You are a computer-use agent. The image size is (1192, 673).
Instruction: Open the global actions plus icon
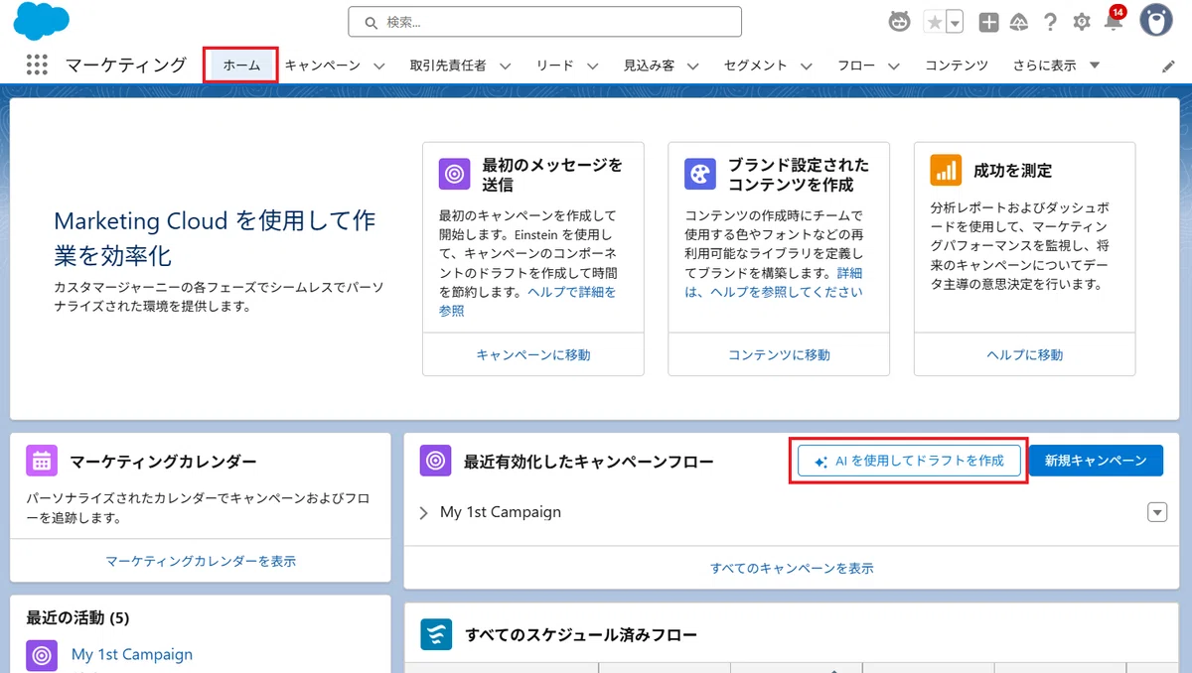[x=988, y=22]
